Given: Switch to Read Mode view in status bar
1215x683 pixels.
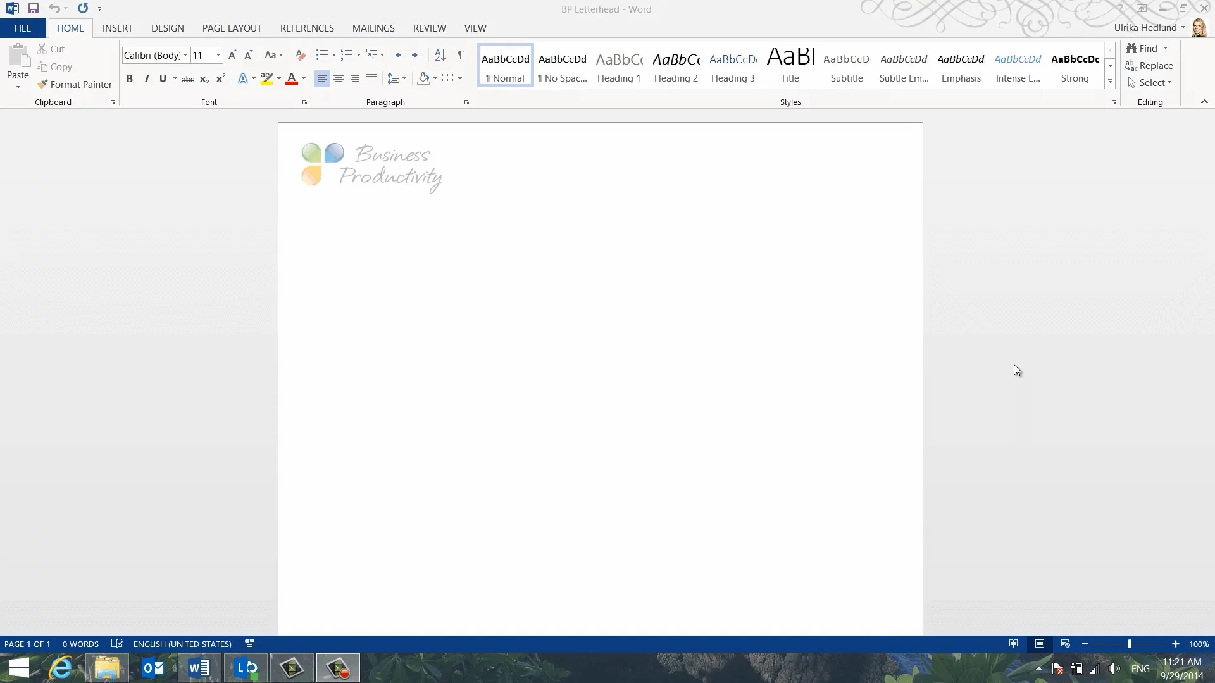Looking at the screenshot, I should point(1014,644).
